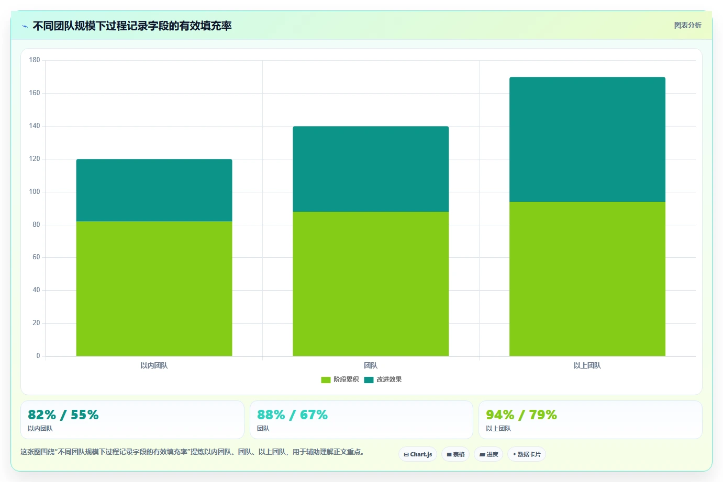Click the y-axis value 100
723x482 pixels.
(x=35, y=192)
